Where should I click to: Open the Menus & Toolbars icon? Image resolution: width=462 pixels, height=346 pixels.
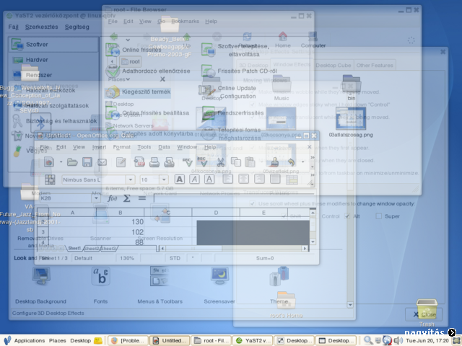(x=160, y=278)
